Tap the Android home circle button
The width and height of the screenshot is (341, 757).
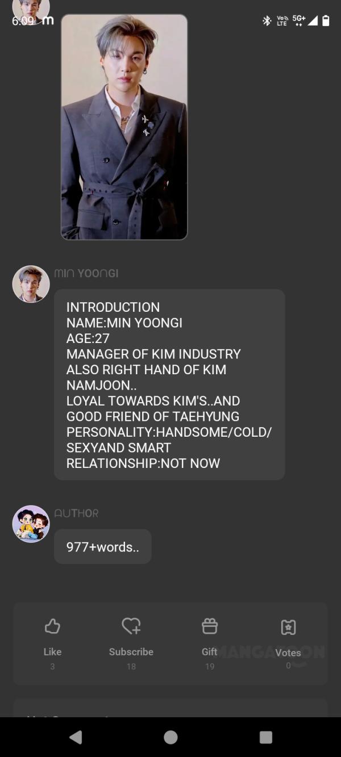coord(170,737)
